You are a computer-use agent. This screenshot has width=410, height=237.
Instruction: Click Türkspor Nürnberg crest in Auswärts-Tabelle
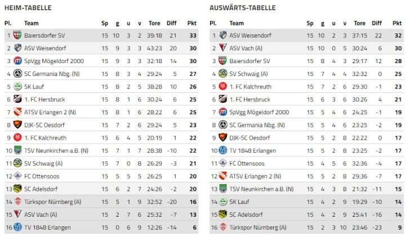222,227
